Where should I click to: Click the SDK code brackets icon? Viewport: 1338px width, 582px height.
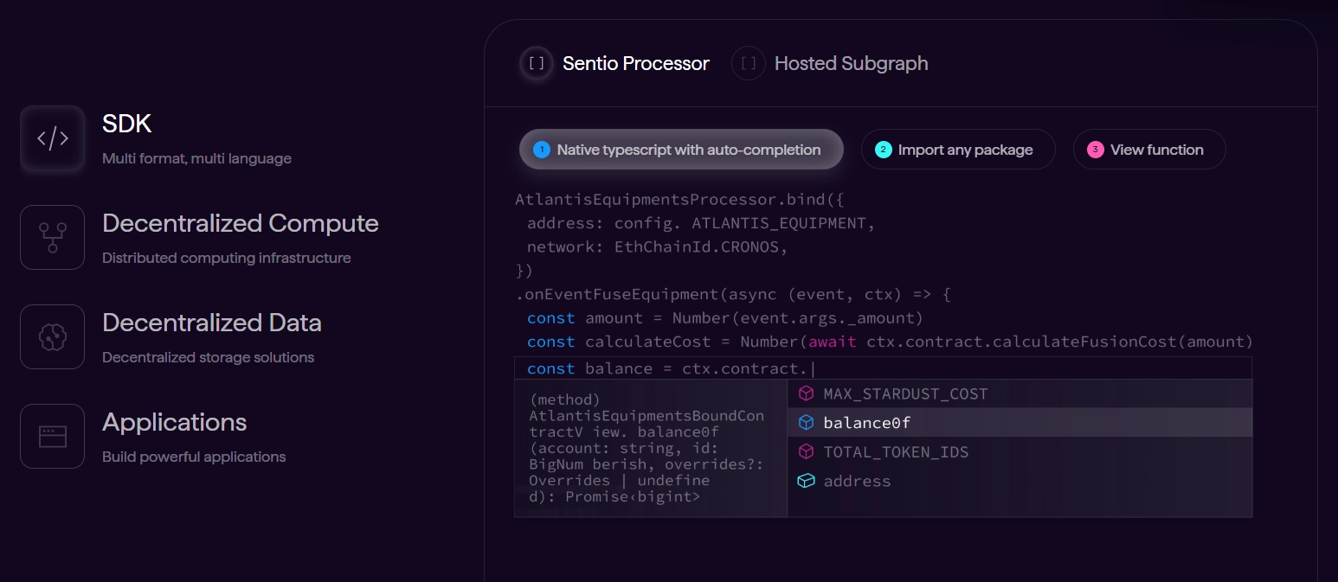click(x=52, y=138)
